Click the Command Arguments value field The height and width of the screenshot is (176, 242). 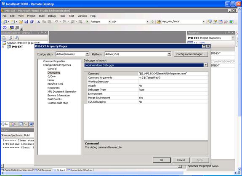(x=173, y=77)
